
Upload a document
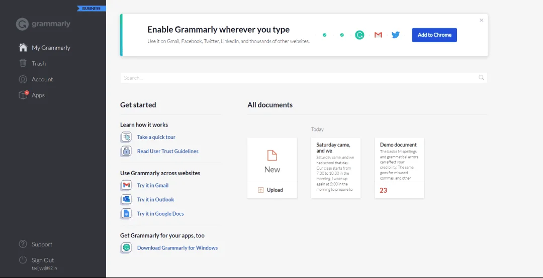point(272,190)
